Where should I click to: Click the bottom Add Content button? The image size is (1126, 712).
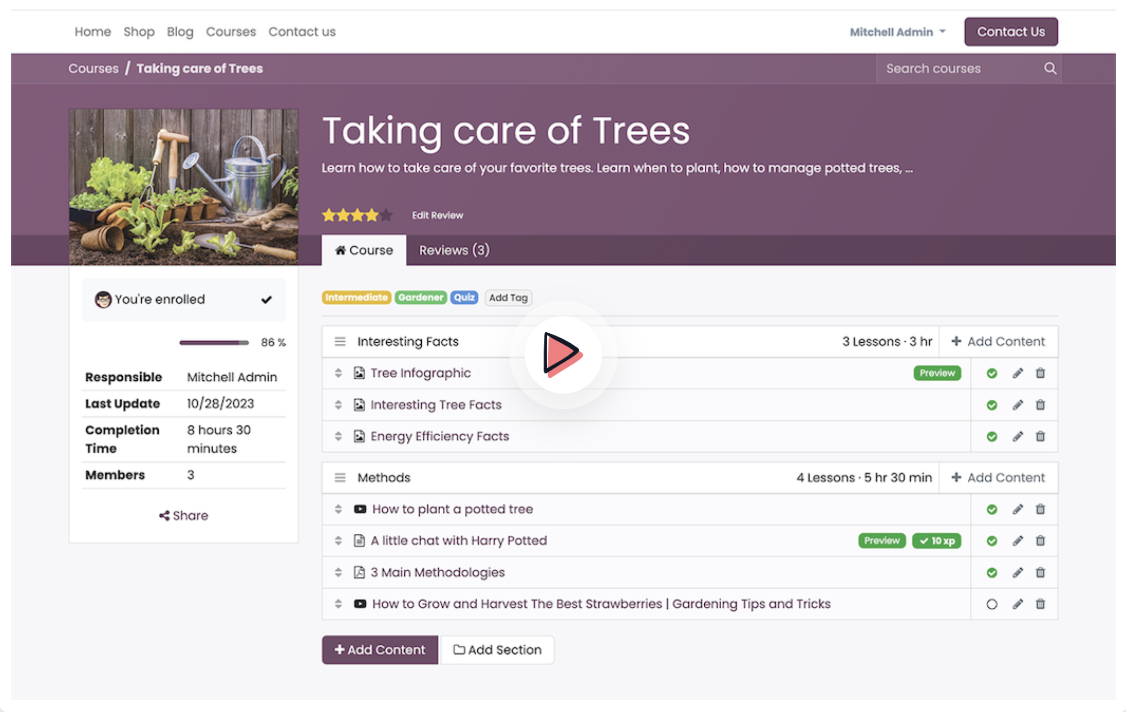pos(379,650)
